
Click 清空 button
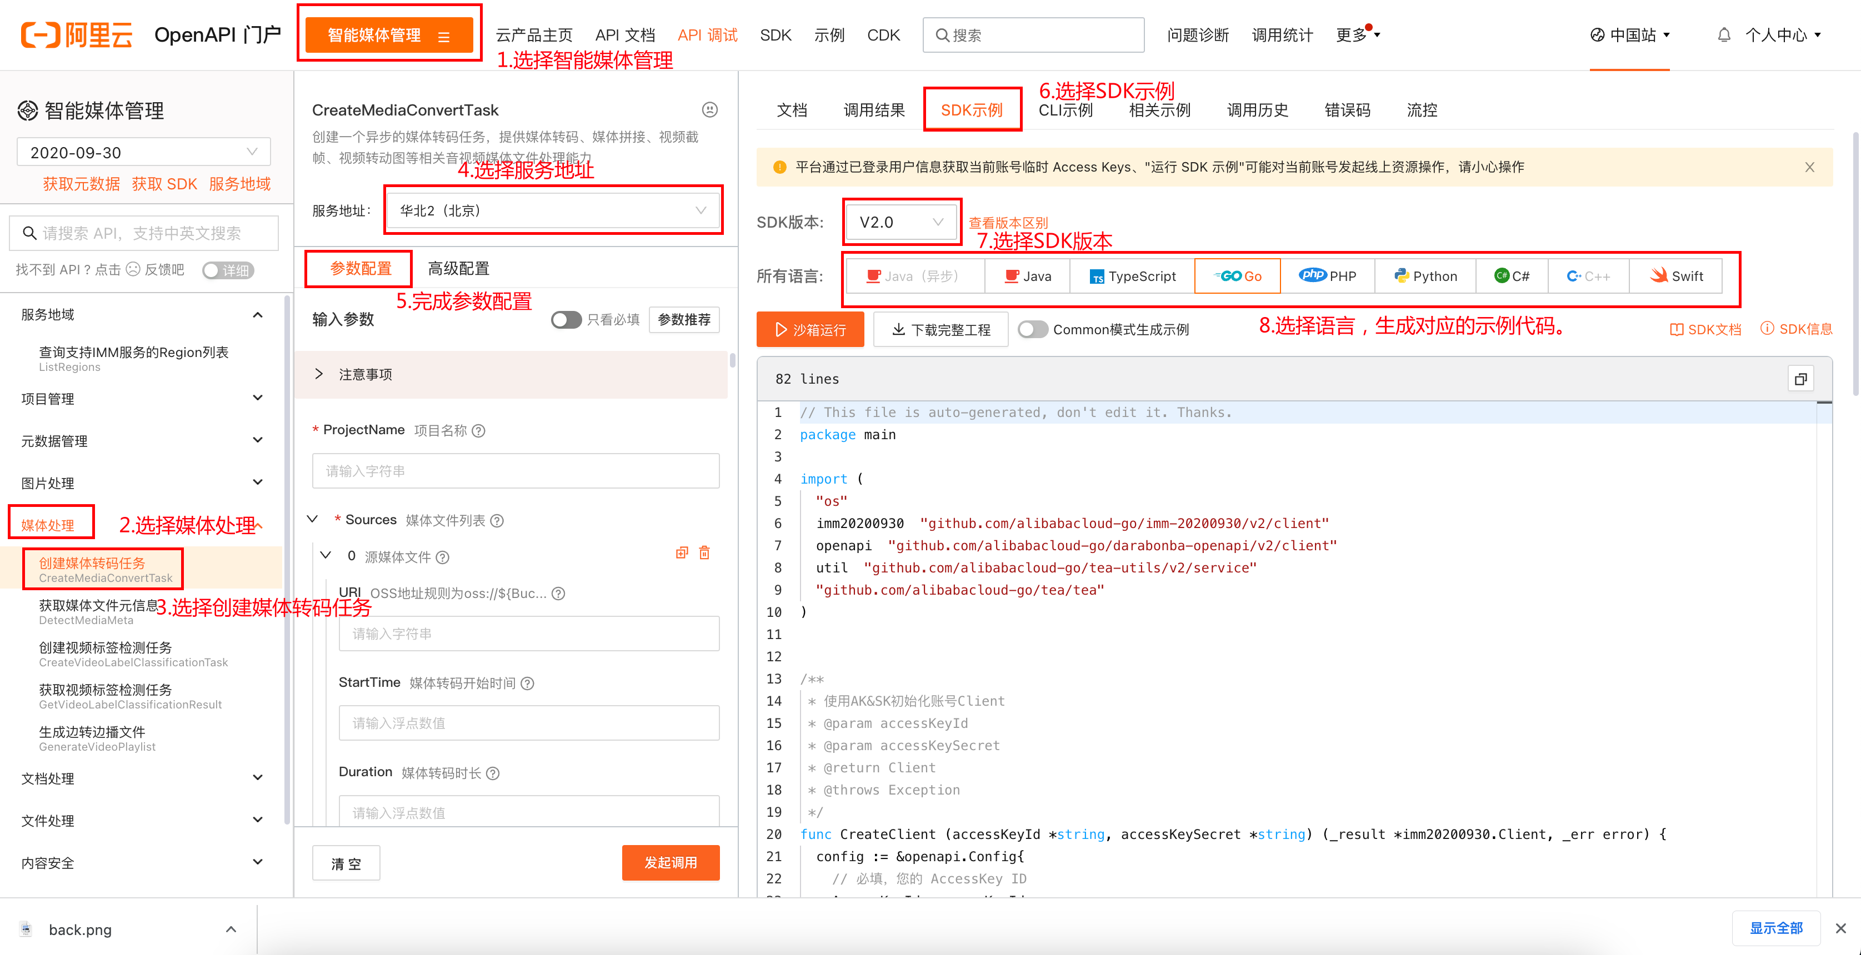click(x=346, y=863)
